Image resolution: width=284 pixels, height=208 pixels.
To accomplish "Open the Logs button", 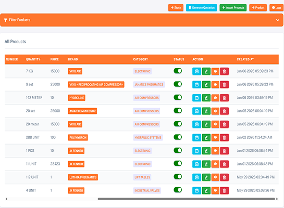I will pos(276,8).
